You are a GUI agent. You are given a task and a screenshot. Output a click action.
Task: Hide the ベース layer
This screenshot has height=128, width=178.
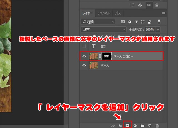click(x=84, y=65)
